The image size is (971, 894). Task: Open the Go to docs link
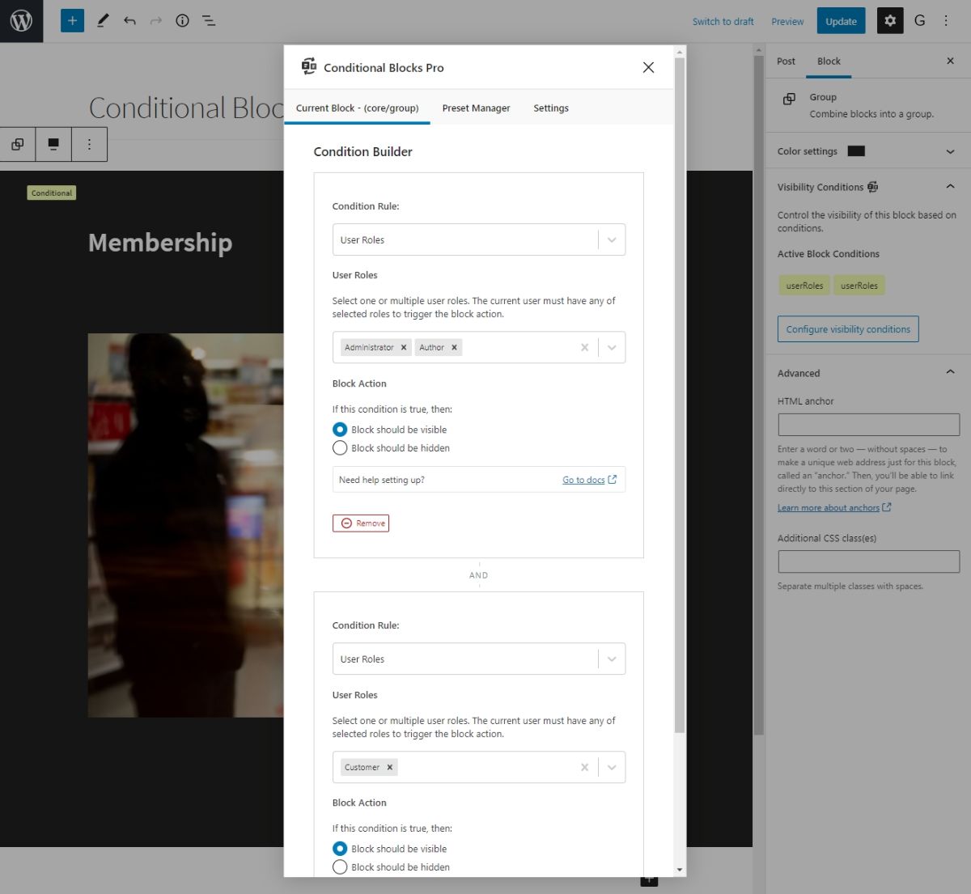(x=584, y=479)
